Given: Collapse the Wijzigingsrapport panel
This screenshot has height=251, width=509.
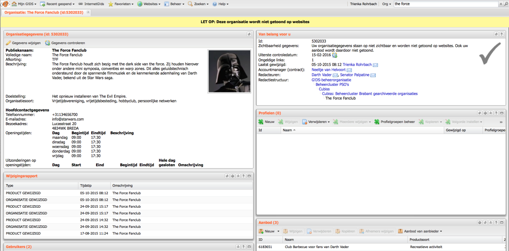Looking at the screenshot, I should [238, 176].
